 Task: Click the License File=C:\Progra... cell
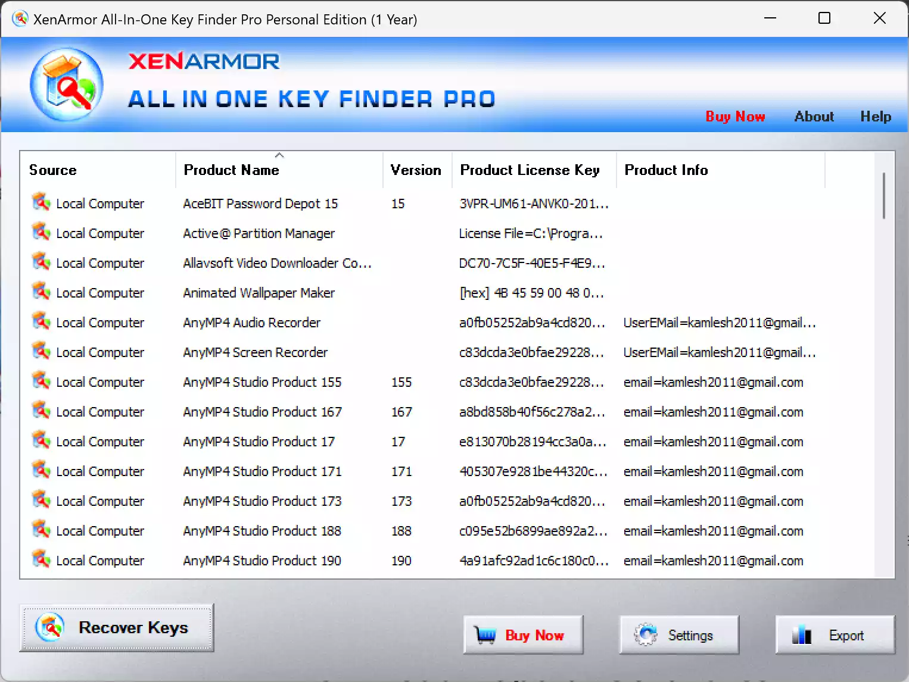pos(531,233)
